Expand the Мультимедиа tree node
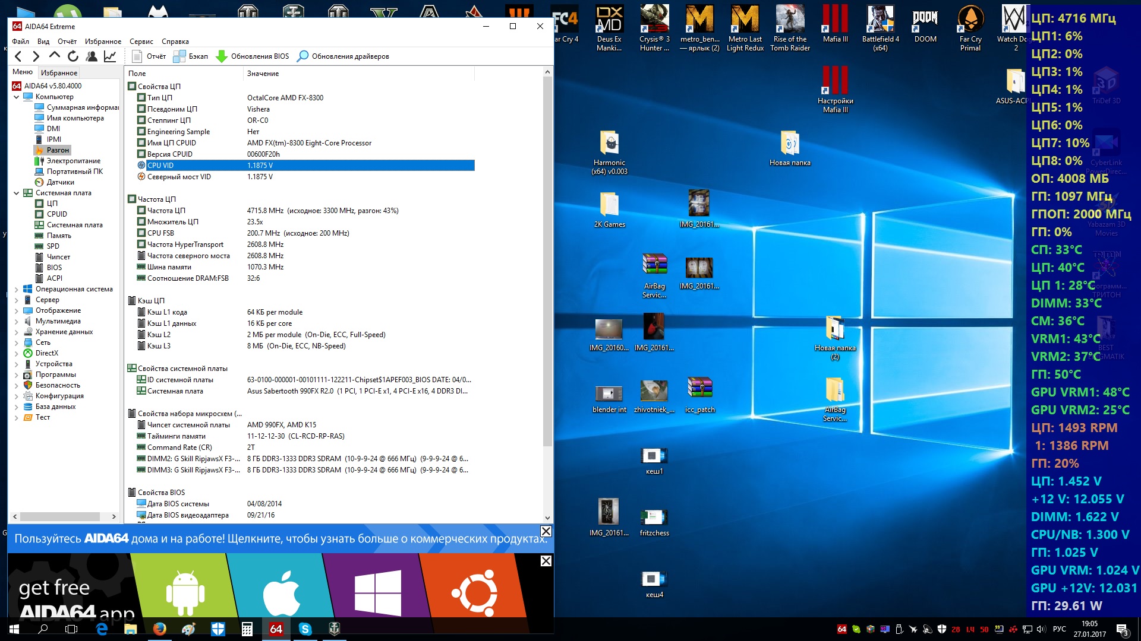 click(x=16, y=322)
